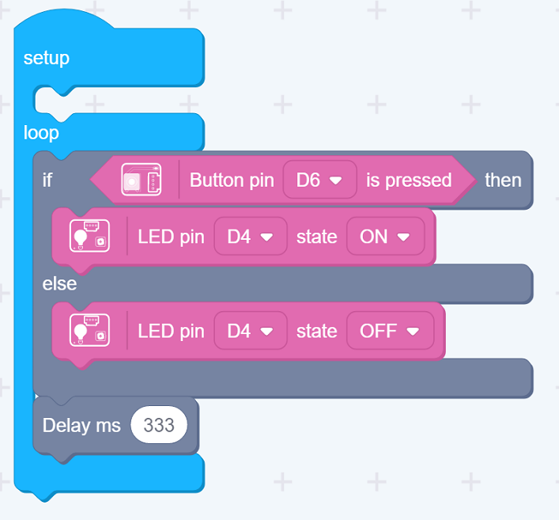Click the LED module icon on the ON block

point(89,236)
